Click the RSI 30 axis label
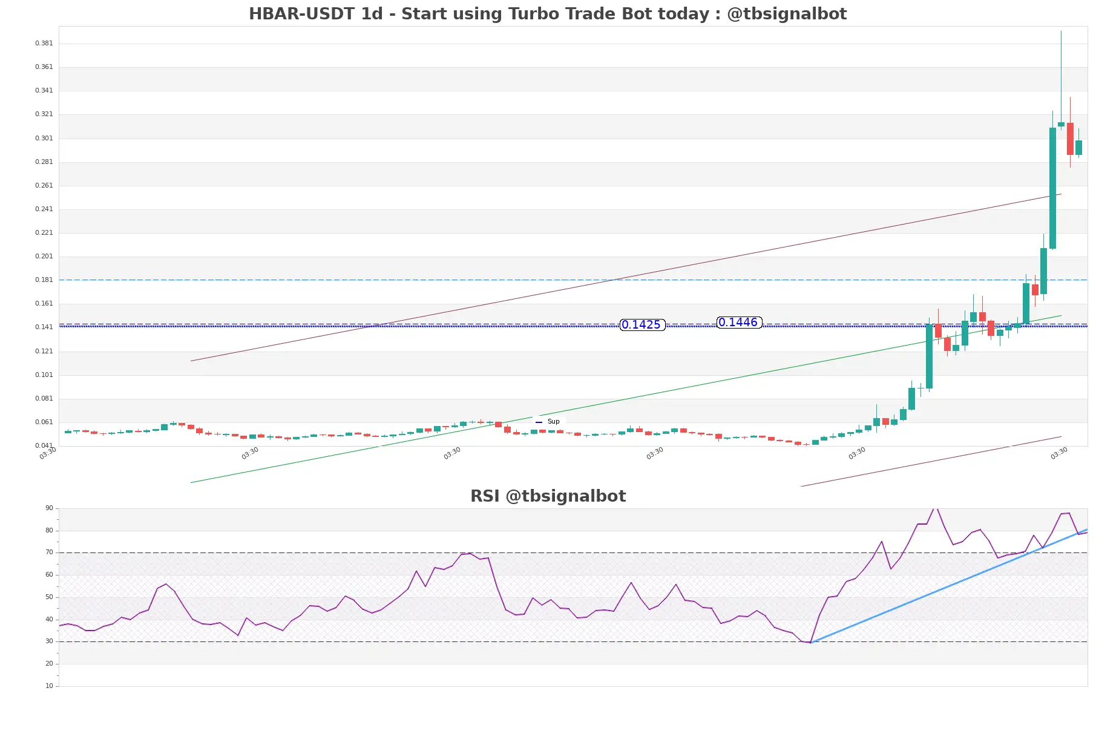 (x=49, y=641)
